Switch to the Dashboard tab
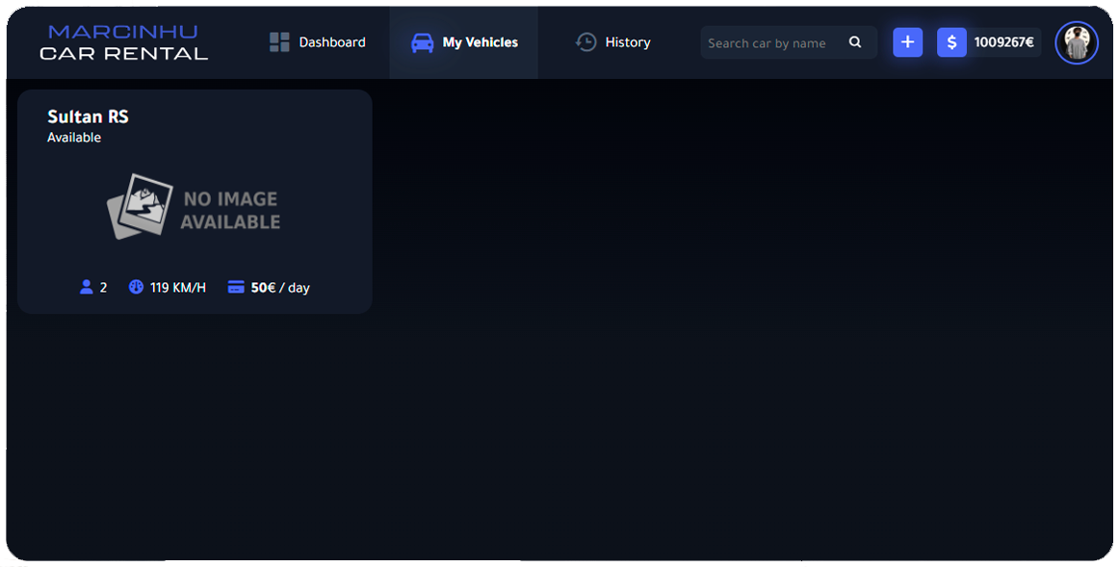 318,42
